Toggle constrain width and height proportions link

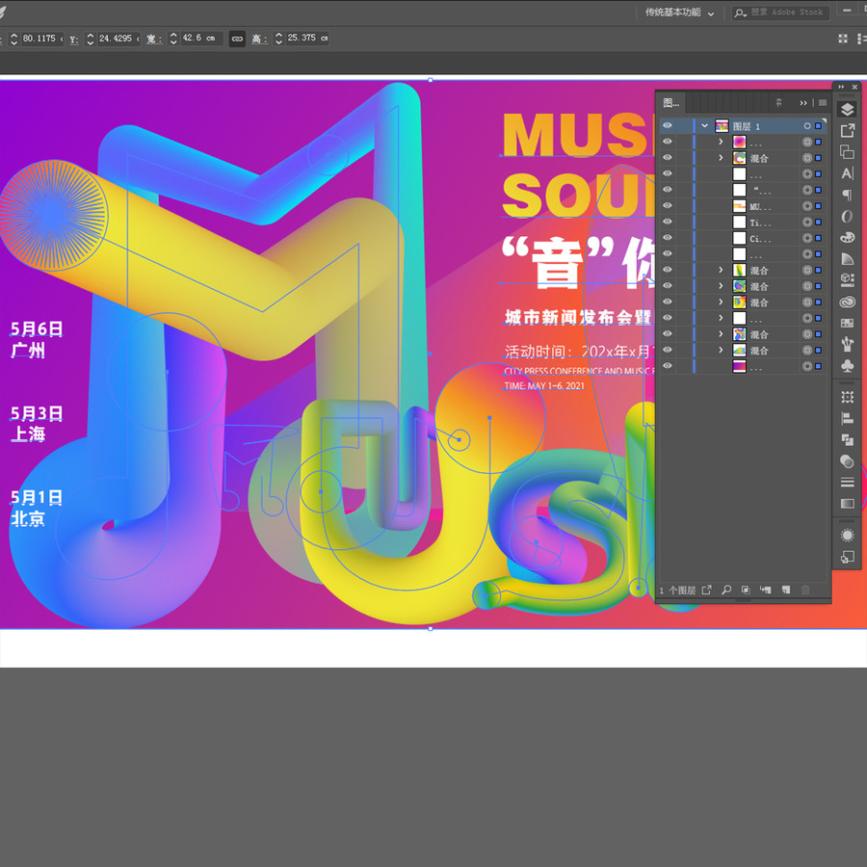[x=237, y=39]
